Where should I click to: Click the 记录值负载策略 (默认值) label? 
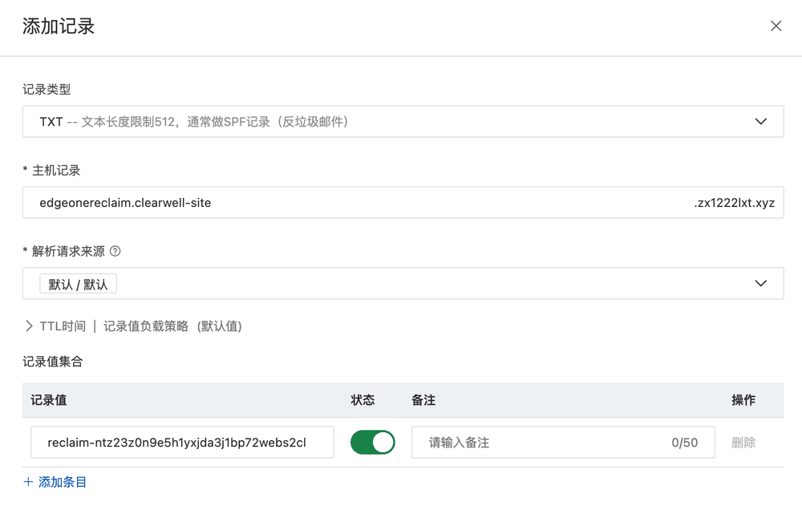[x=172, y=326]
